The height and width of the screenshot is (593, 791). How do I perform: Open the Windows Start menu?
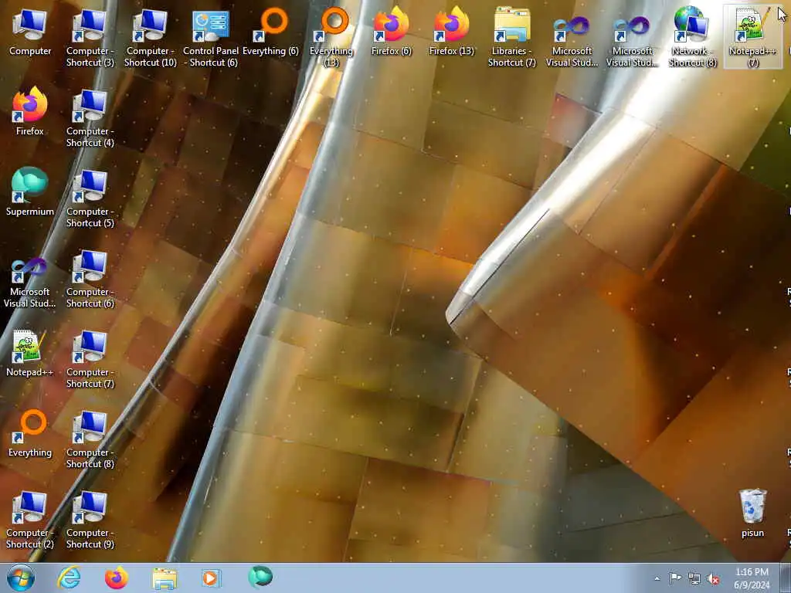pyautogui.click(x=21, y=578)
